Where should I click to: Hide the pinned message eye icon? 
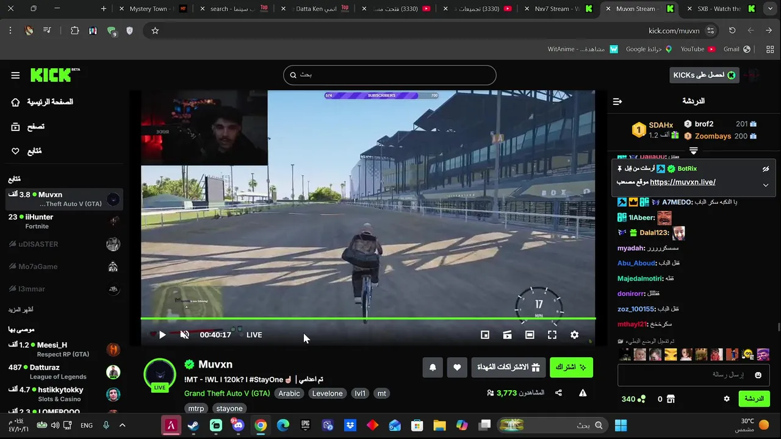pos(766,169)
